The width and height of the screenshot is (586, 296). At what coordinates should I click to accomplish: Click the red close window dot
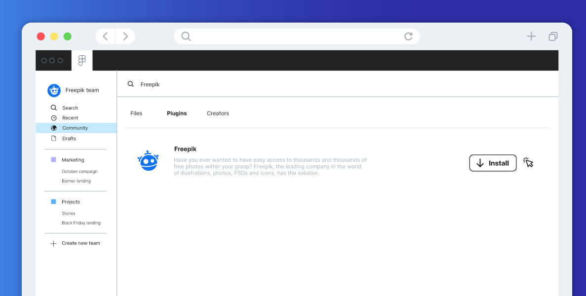(x=41, y=36)
